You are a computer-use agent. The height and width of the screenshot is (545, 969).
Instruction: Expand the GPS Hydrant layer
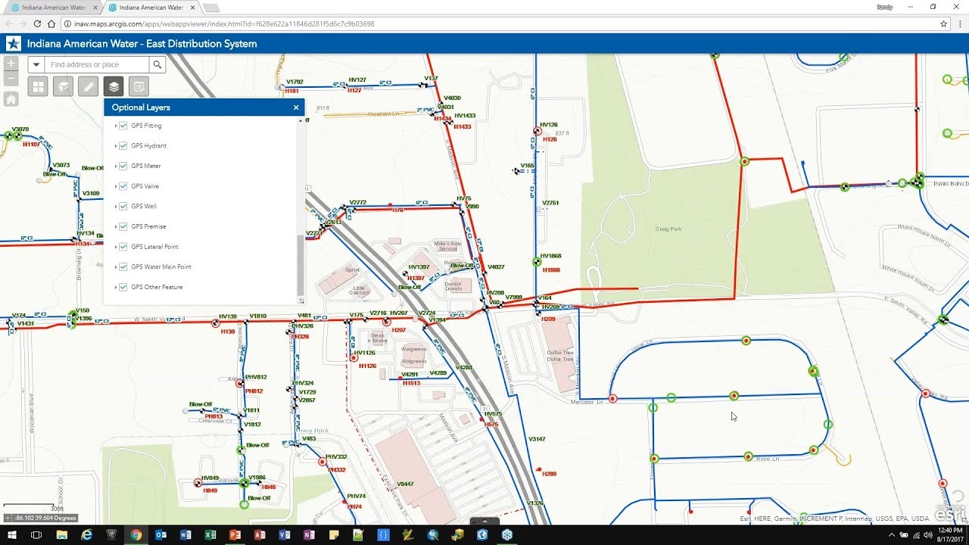click(116, 145)
